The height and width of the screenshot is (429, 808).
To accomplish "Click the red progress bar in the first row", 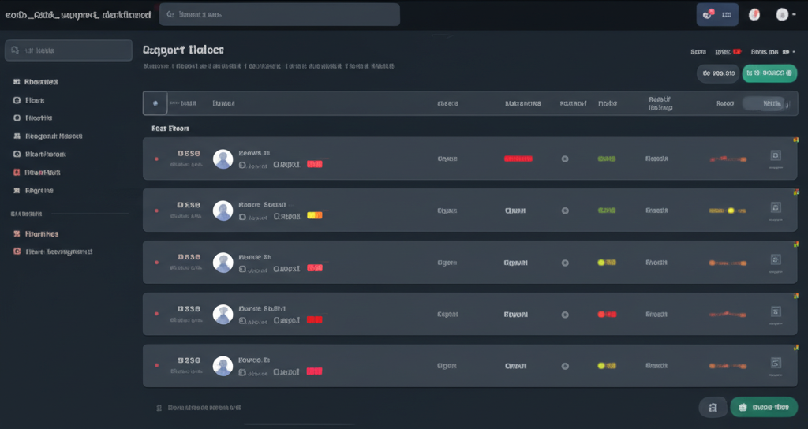I will coord(518,159).
